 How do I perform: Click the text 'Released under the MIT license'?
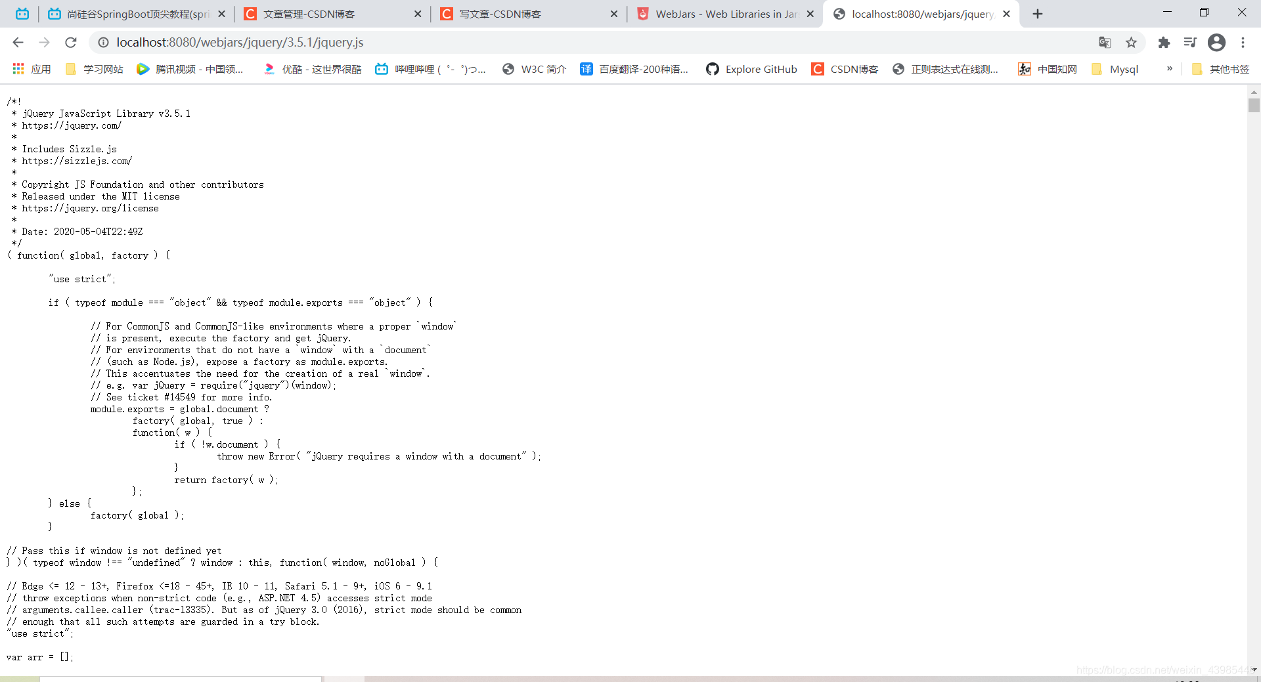[100, 196]
